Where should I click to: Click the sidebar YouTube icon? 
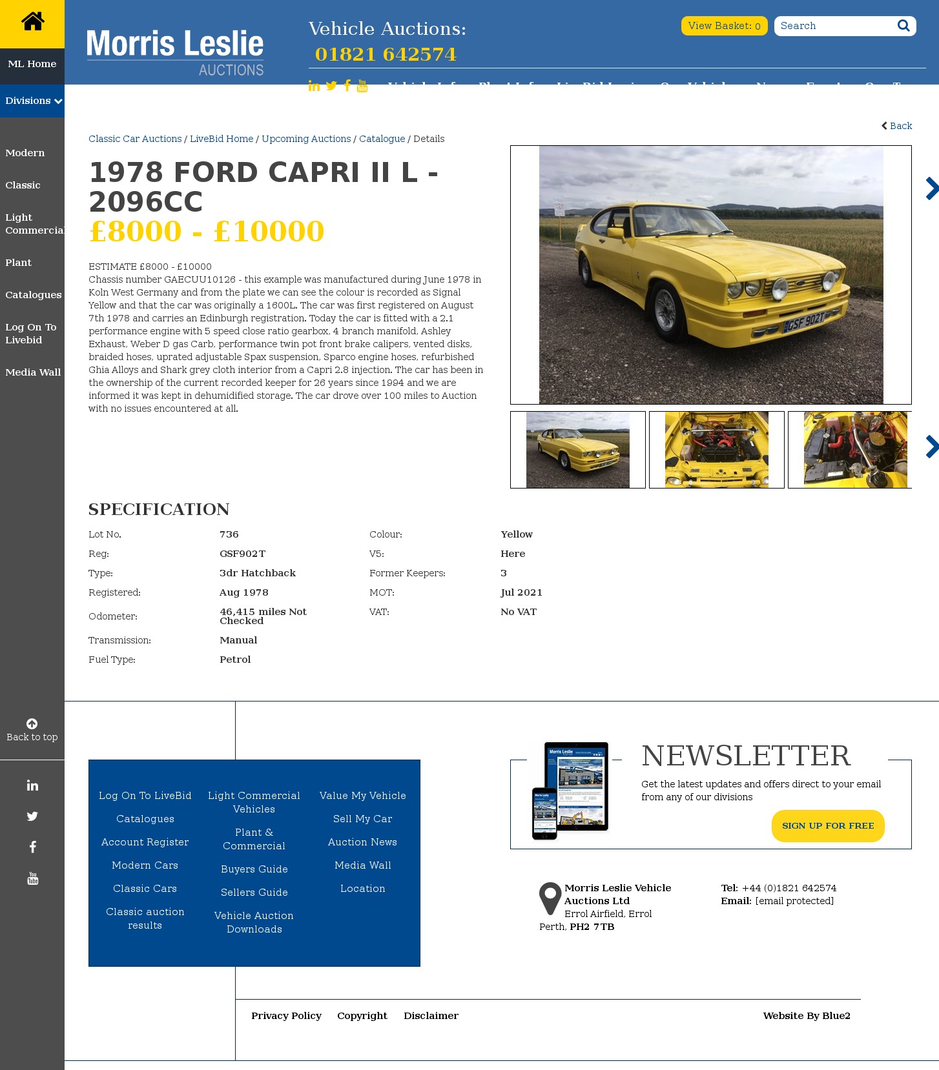pos(32,878)
